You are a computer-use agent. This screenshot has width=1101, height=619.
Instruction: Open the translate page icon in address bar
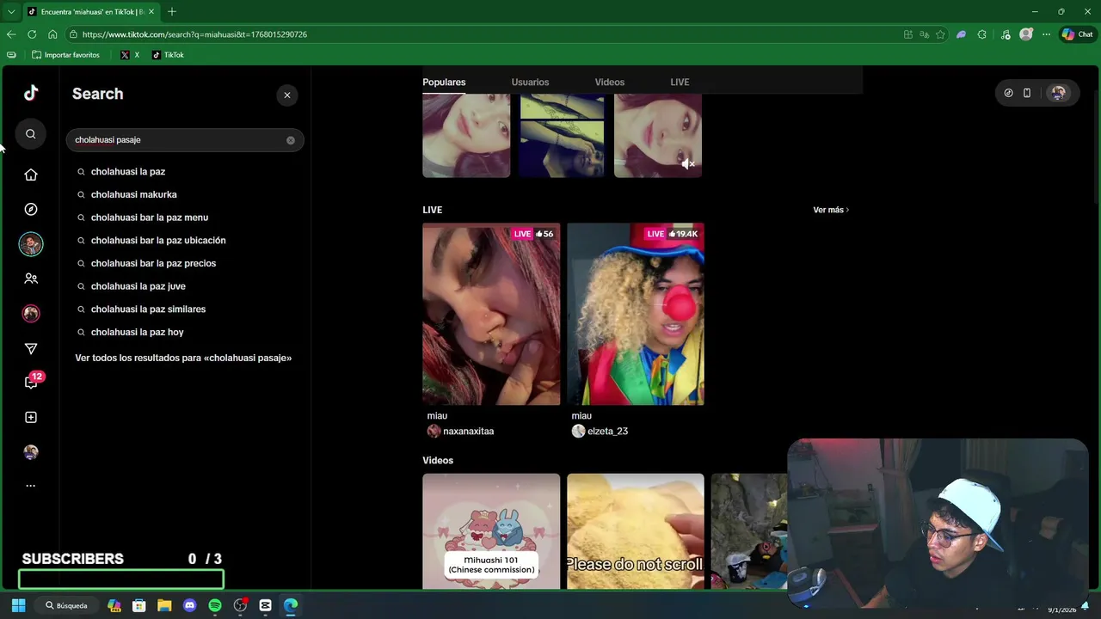(x=924, y=34)
